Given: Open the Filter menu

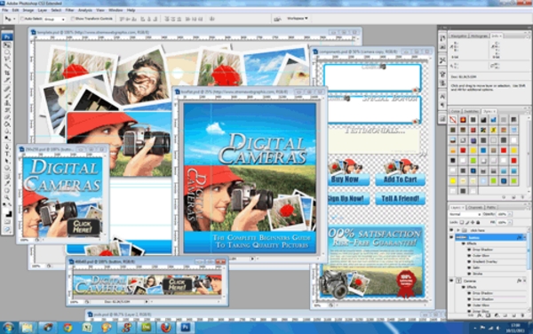Looking at the screenshot, I should point(69,10).
